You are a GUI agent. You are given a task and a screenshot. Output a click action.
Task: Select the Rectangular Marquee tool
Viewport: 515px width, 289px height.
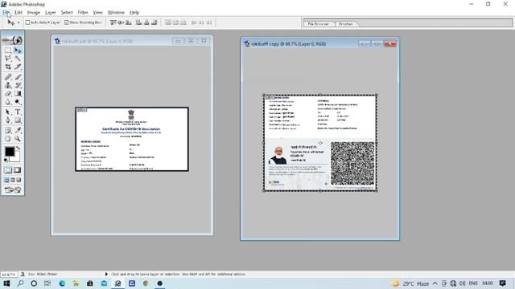8,50
